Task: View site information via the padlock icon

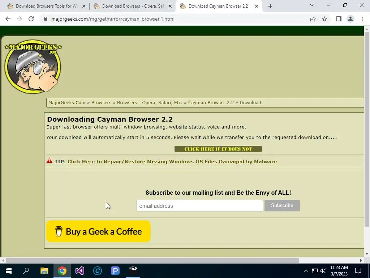Action: coord(46,19)
